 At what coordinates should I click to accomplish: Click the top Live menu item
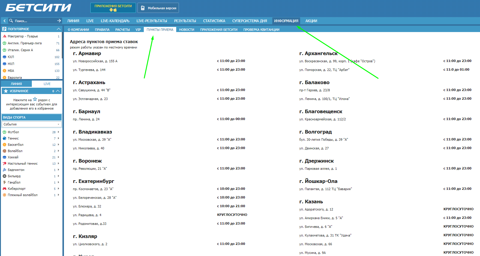90,21
